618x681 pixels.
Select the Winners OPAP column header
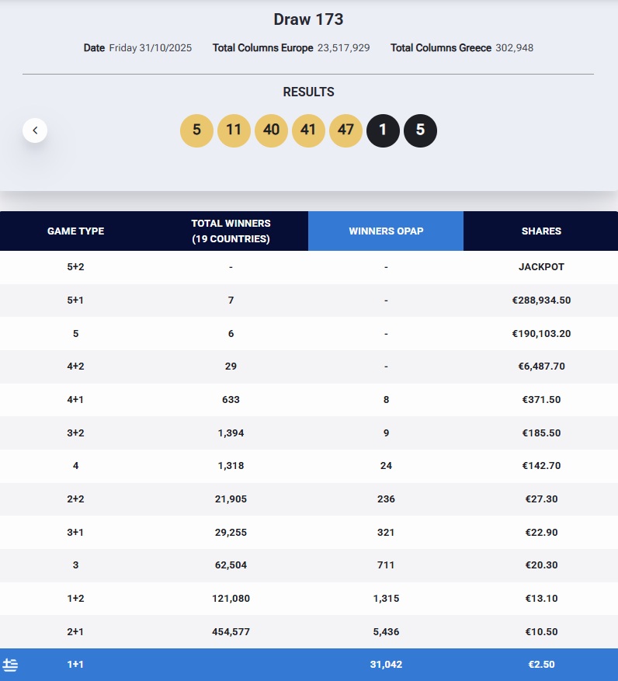[x=386, y=231]
